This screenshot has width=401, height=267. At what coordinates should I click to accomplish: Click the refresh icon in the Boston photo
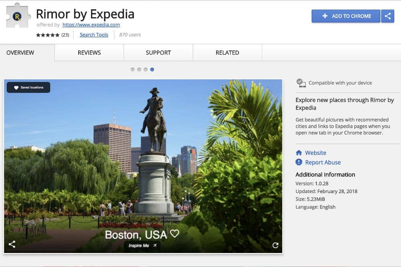click(275, 245)
